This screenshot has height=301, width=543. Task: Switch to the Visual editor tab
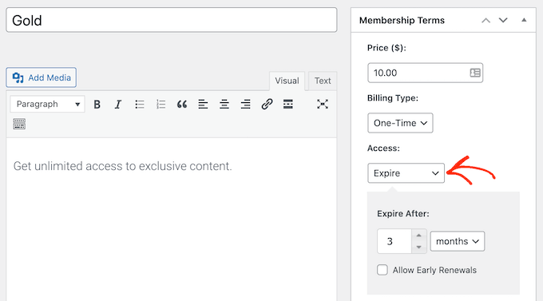(287, 81)
